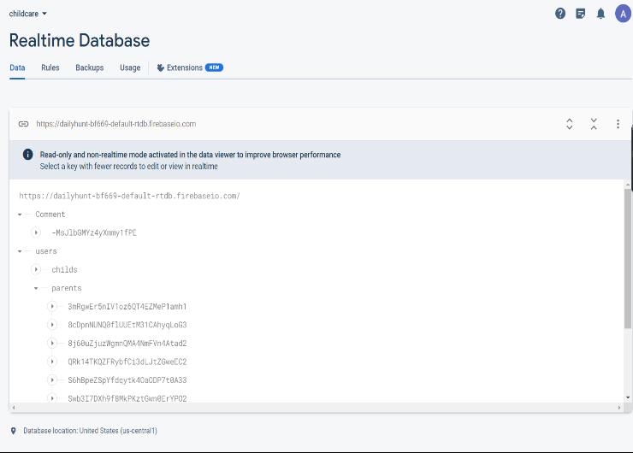Switch to the Rules tab
This screenshot has width=633, height=453.
[x=50, y=68]
